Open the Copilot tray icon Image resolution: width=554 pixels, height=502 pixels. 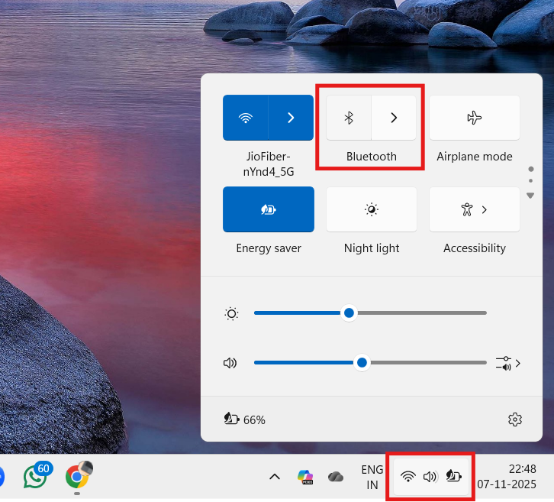coord(305,477)
